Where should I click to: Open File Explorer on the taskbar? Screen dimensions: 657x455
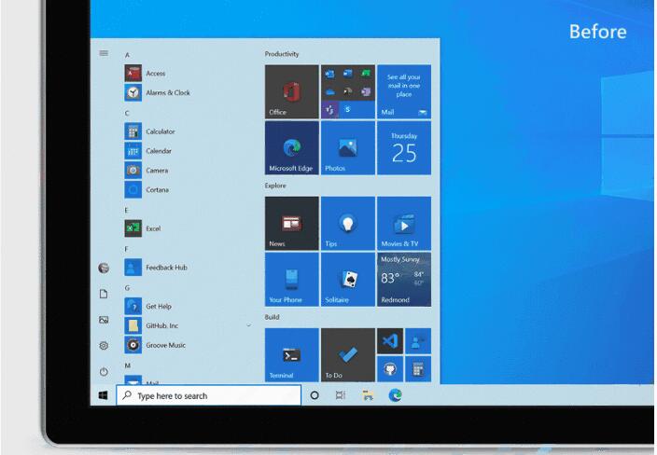pyautogui.click(x=368, y=395)
